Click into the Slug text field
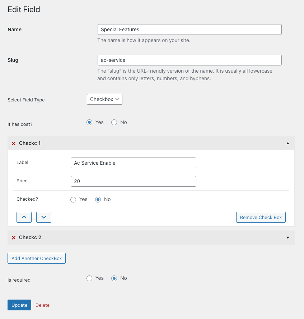The image size is (304, 319). (x=190, y=60)
